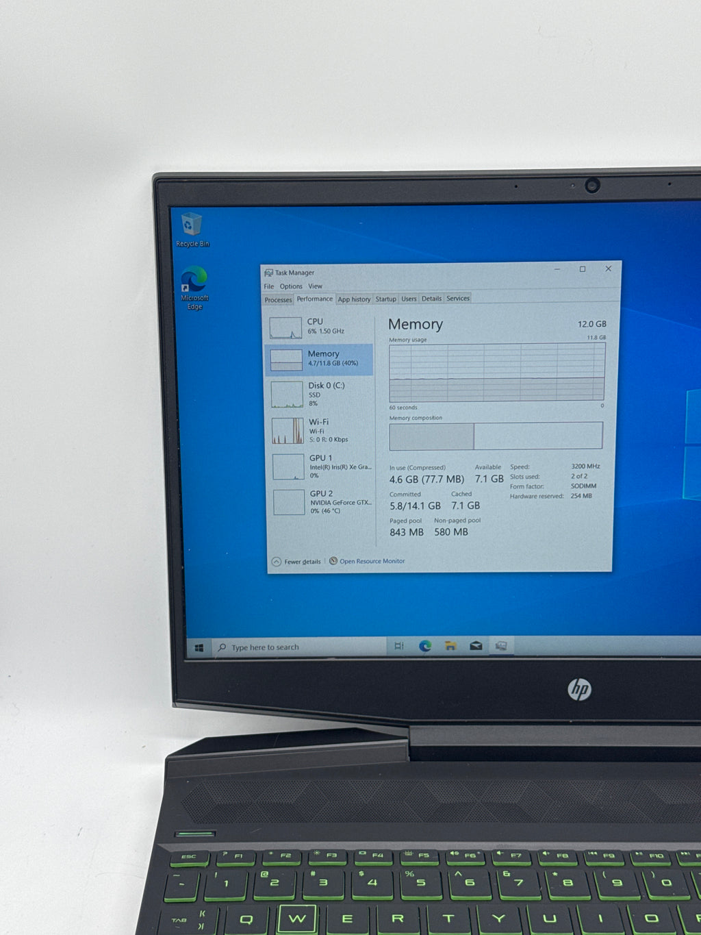Click the Type here to search box

[x=299, y=647]
